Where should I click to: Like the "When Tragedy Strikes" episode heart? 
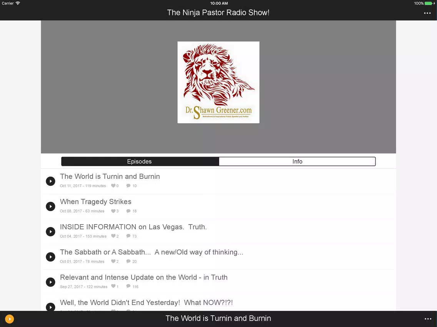pyautogui.click(x=113, y=211)
